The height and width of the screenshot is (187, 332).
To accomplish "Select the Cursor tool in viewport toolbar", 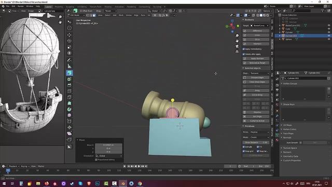I will [69, 28].
